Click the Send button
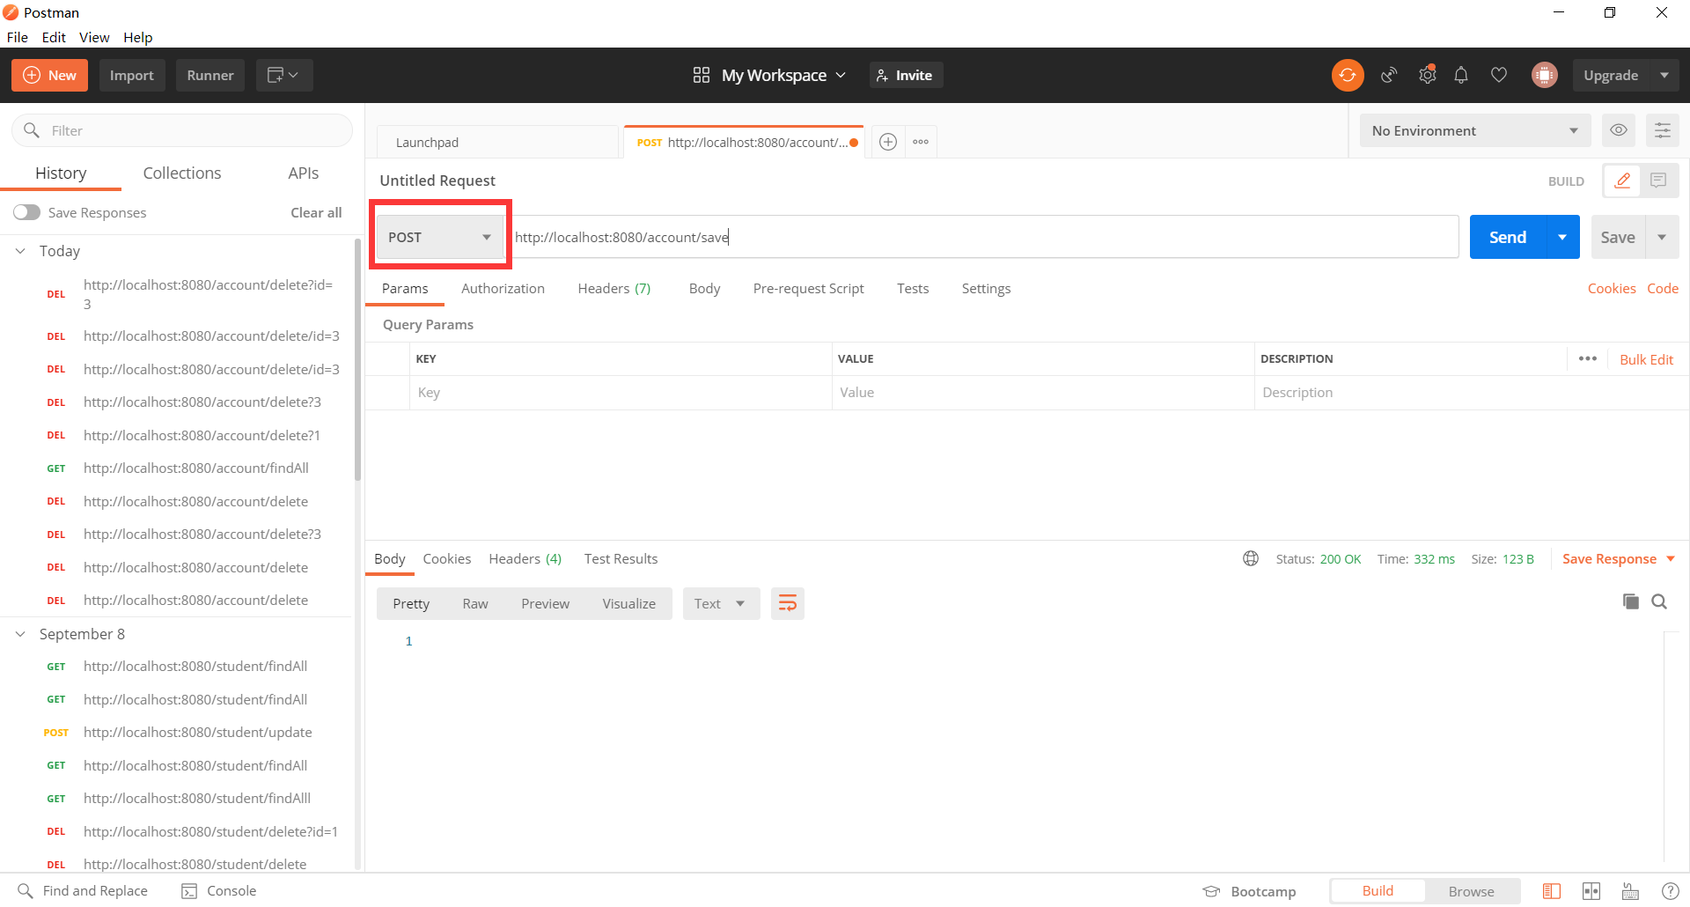The image size is (1690, 907). pos(1507,237)
